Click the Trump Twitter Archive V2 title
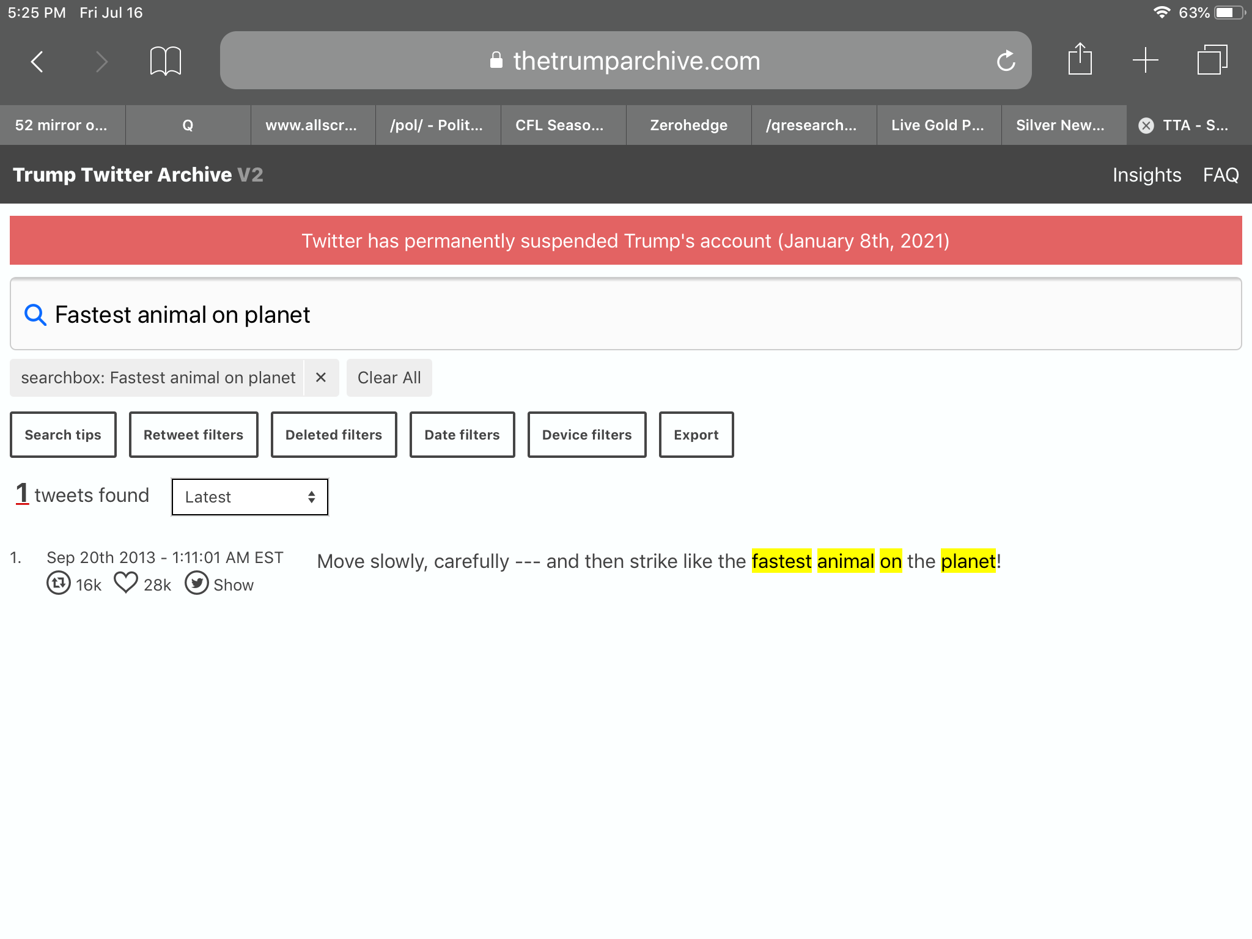The image size is (1252, 939). 138,175
